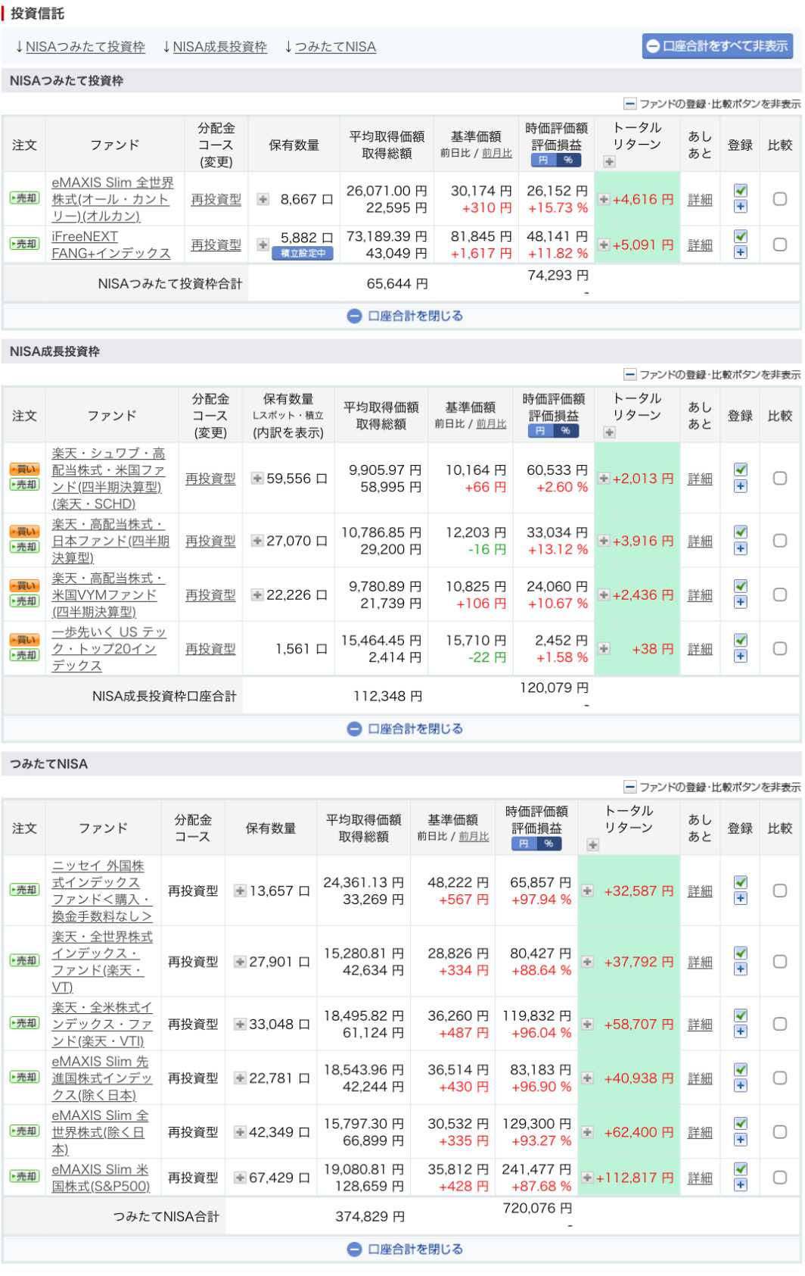Screen dimensions: 805x1276
Task: Expand the 保有数量 breakdown for 楽天・シュワブ fund
Action: [257, 479]
